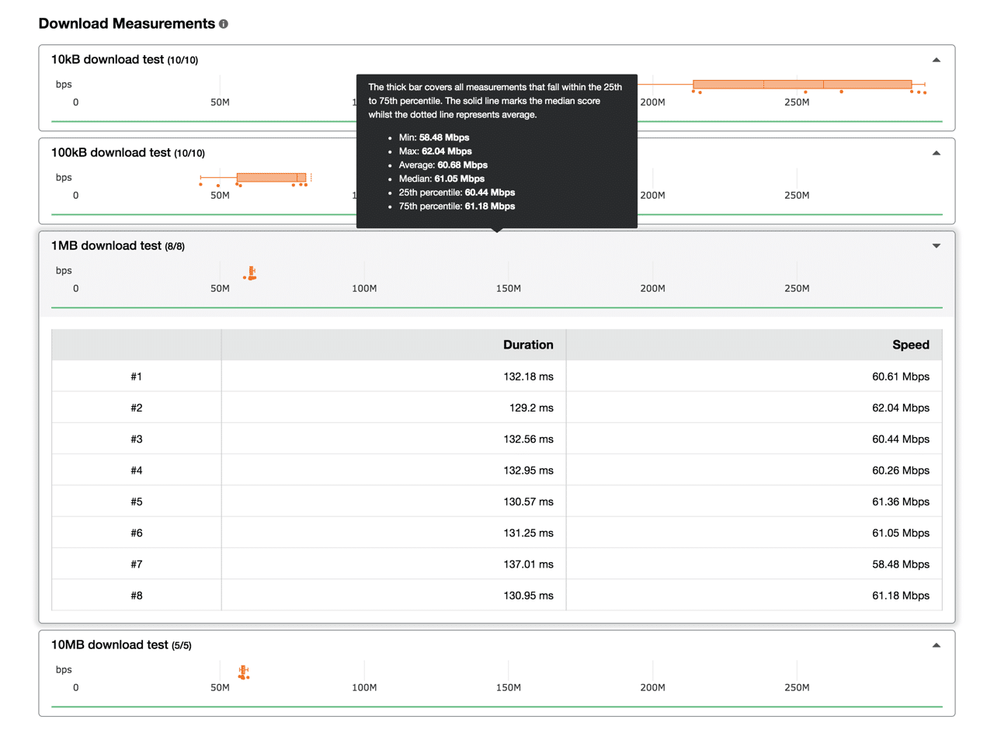Click the info icon beside Download Measurements heading
This screenshot has height=733, width=994.
(224, 23)
